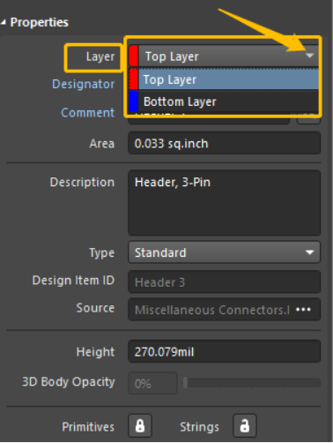Select Top Layer from dropdown list
The width and height of the screenshot is (333, 443).
[x=224, y=79]
